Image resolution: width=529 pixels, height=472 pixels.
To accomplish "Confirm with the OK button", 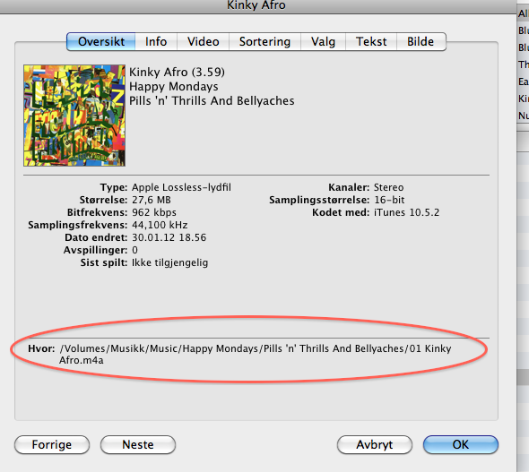I will tap(461, 444).
